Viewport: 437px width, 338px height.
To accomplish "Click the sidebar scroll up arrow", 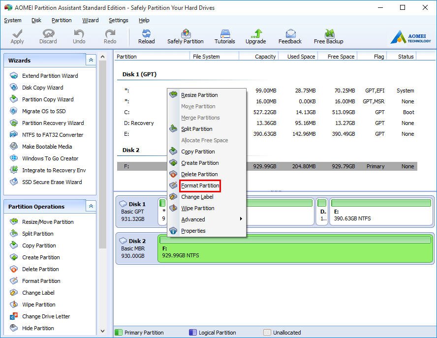I will pyautogui.click(x=102, y=57).
